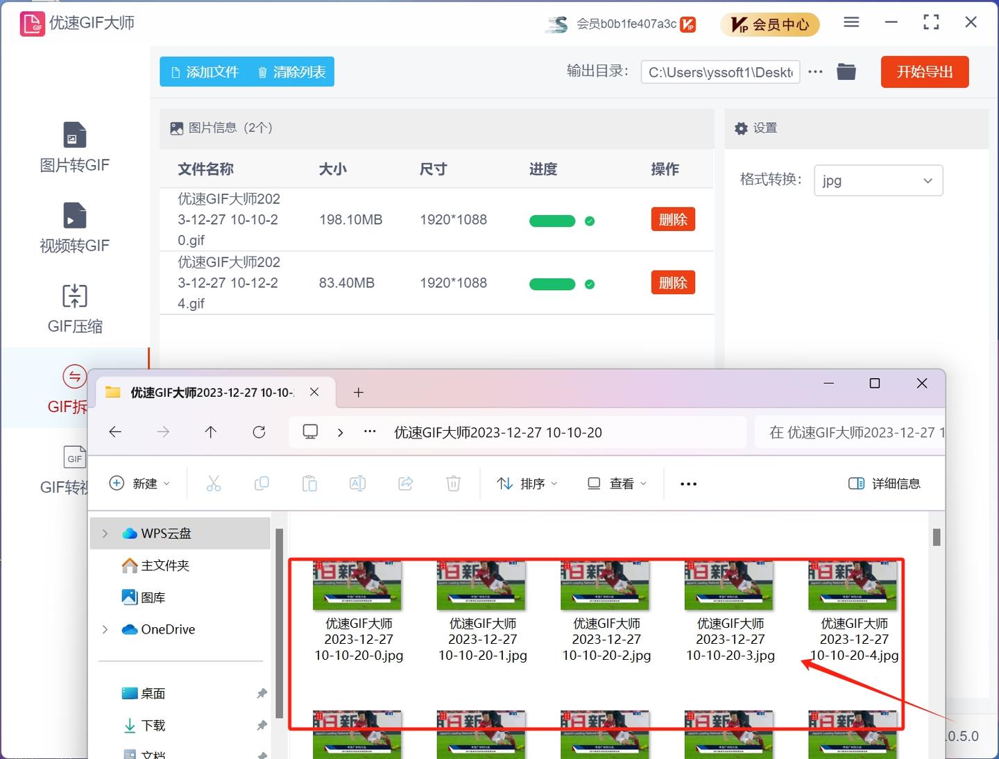This screenshot has height=759, width=999.
Task: Go back in File Explorer
Action: (115, 432)
